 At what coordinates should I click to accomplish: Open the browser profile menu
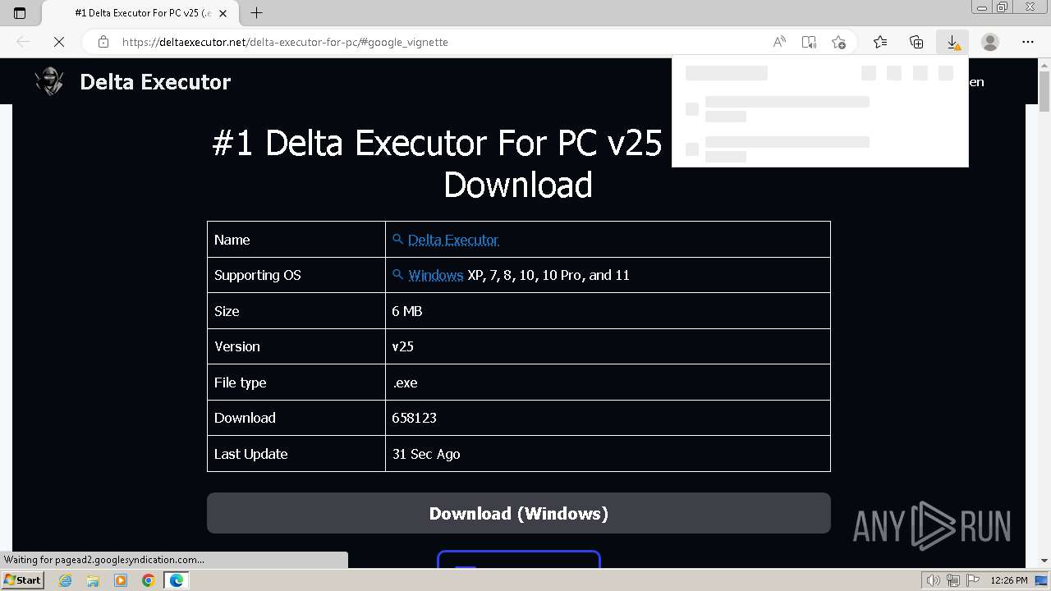(x=990, y=42)
